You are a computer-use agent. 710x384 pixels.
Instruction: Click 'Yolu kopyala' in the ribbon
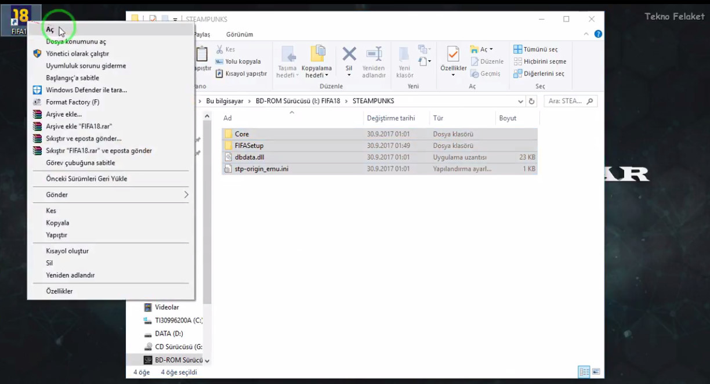coord(238,61)
